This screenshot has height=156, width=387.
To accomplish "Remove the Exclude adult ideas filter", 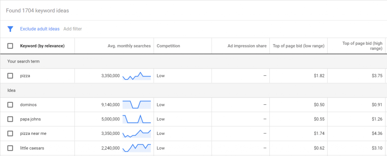I will coord(40,29).
